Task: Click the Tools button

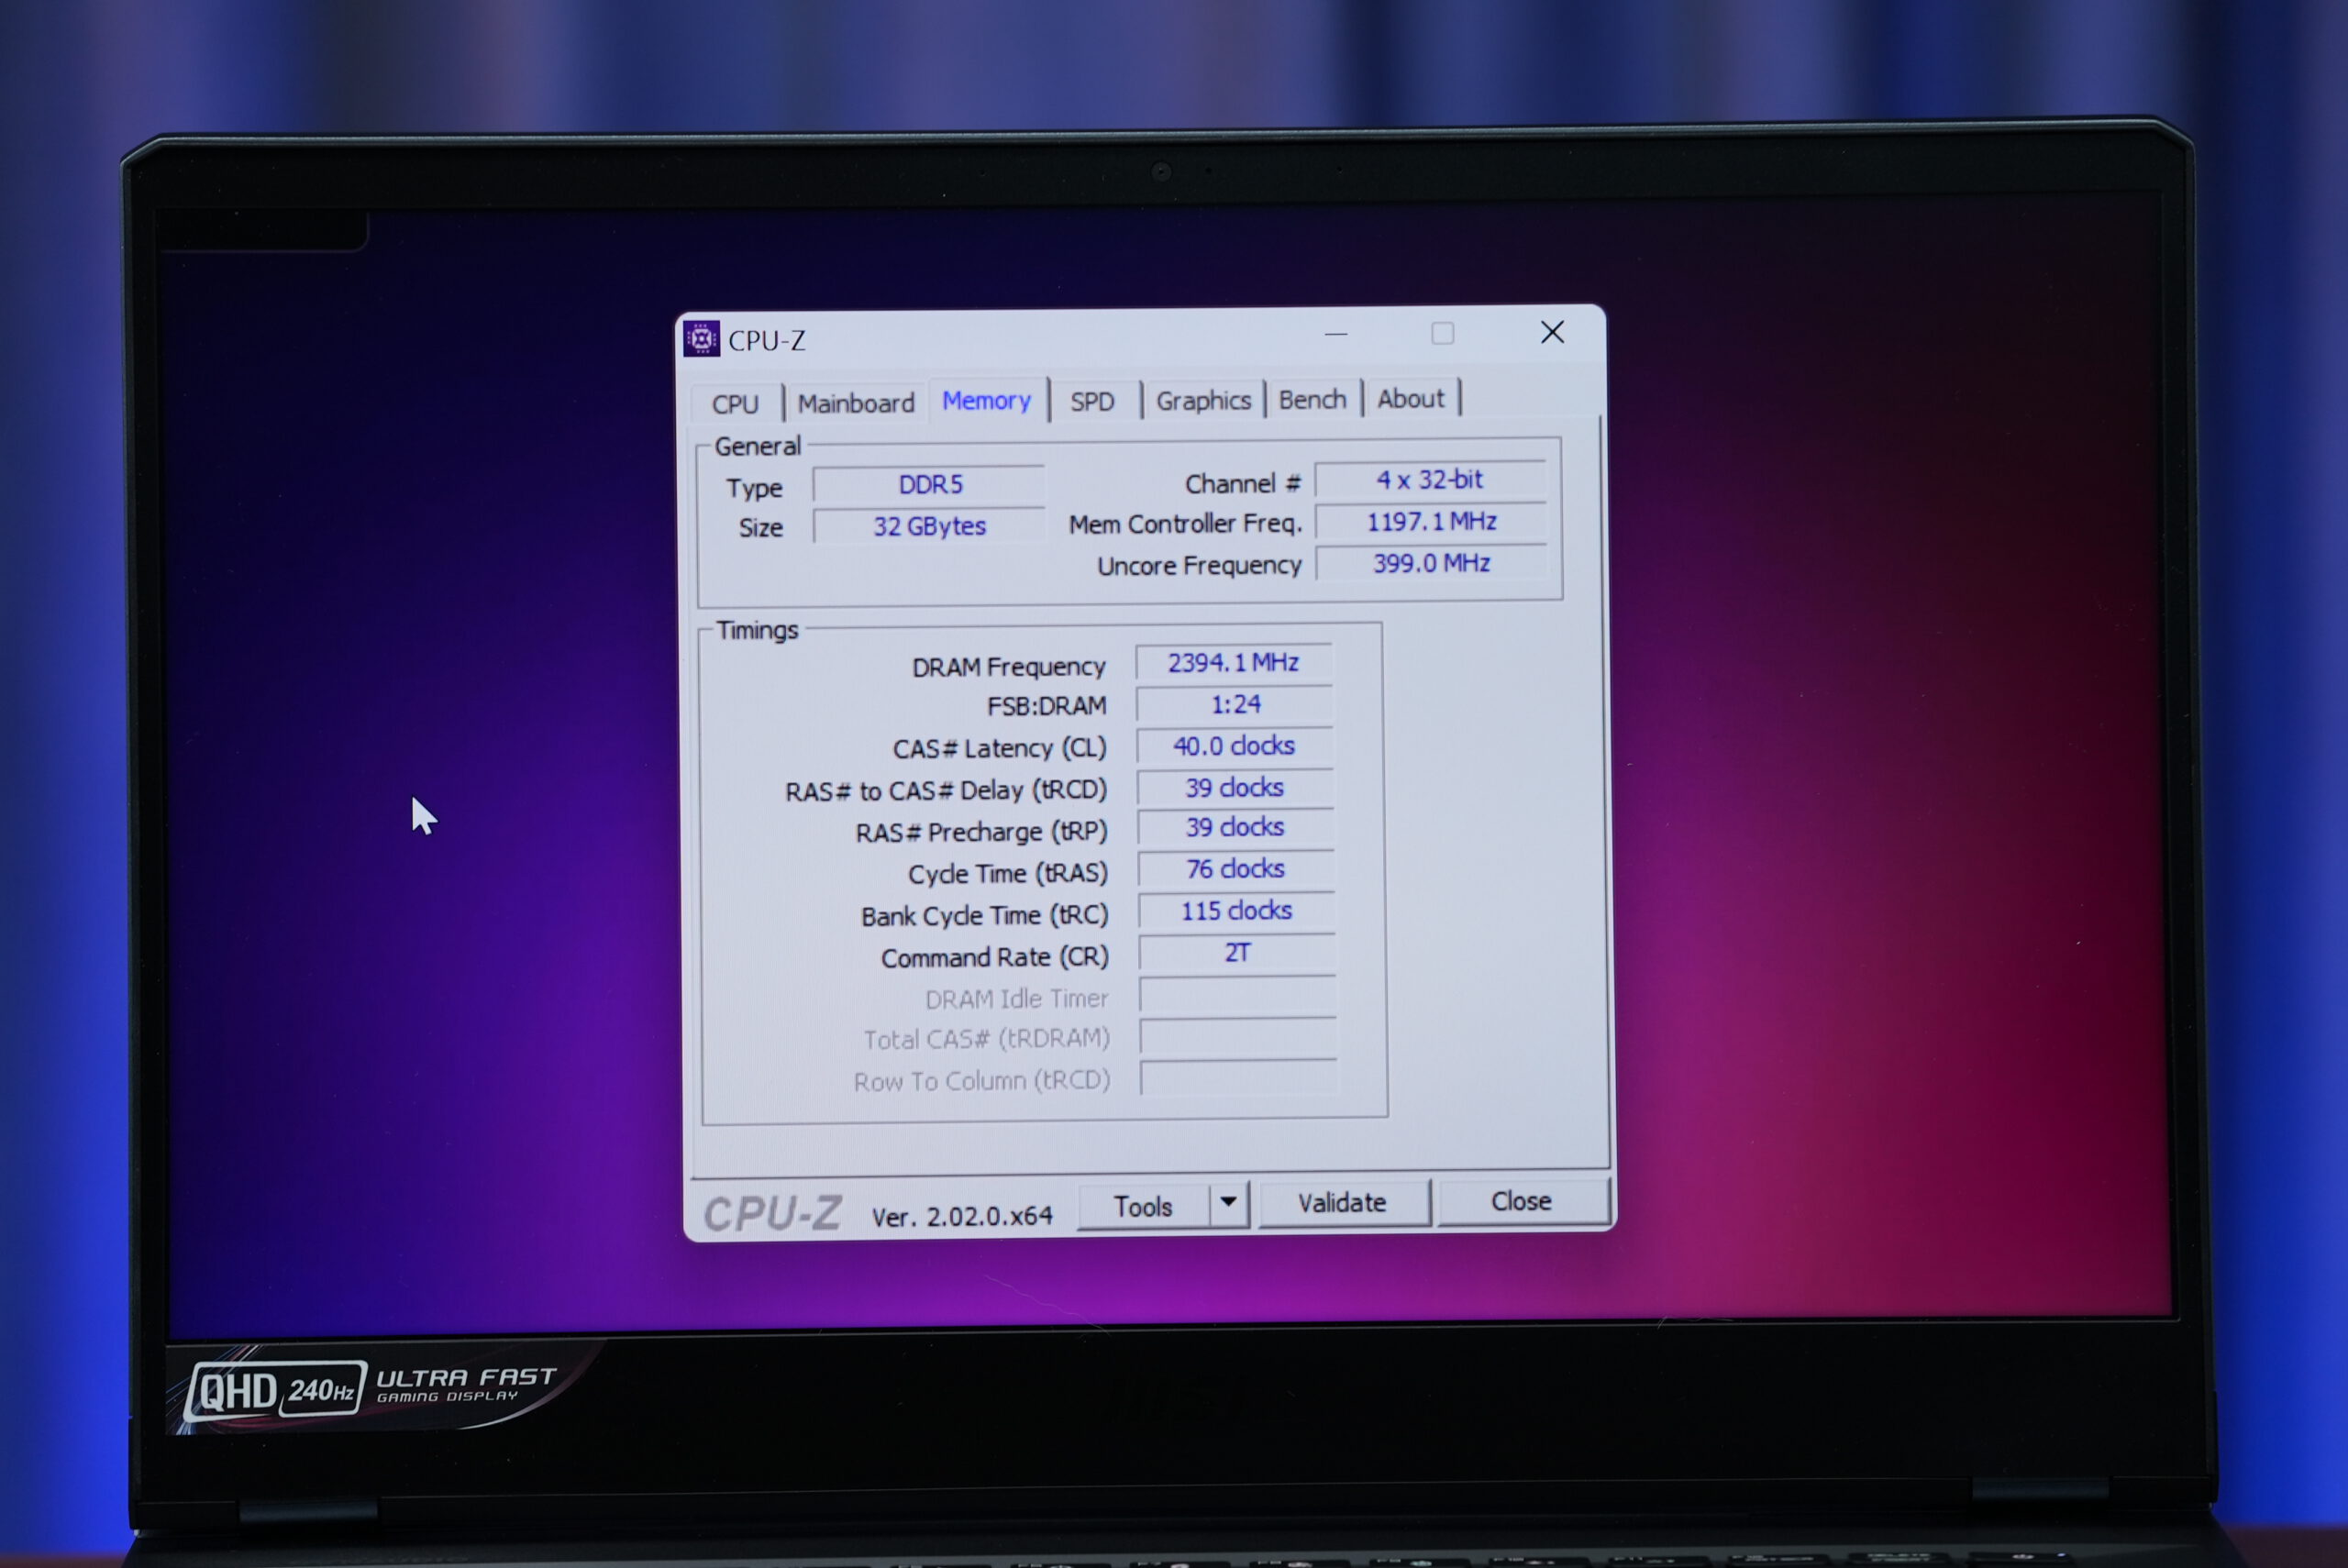Action: (1143, 1206)
